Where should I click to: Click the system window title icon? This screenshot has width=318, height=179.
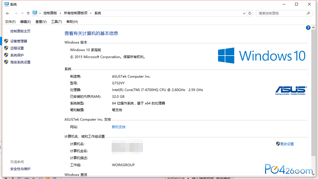point(7,4)
